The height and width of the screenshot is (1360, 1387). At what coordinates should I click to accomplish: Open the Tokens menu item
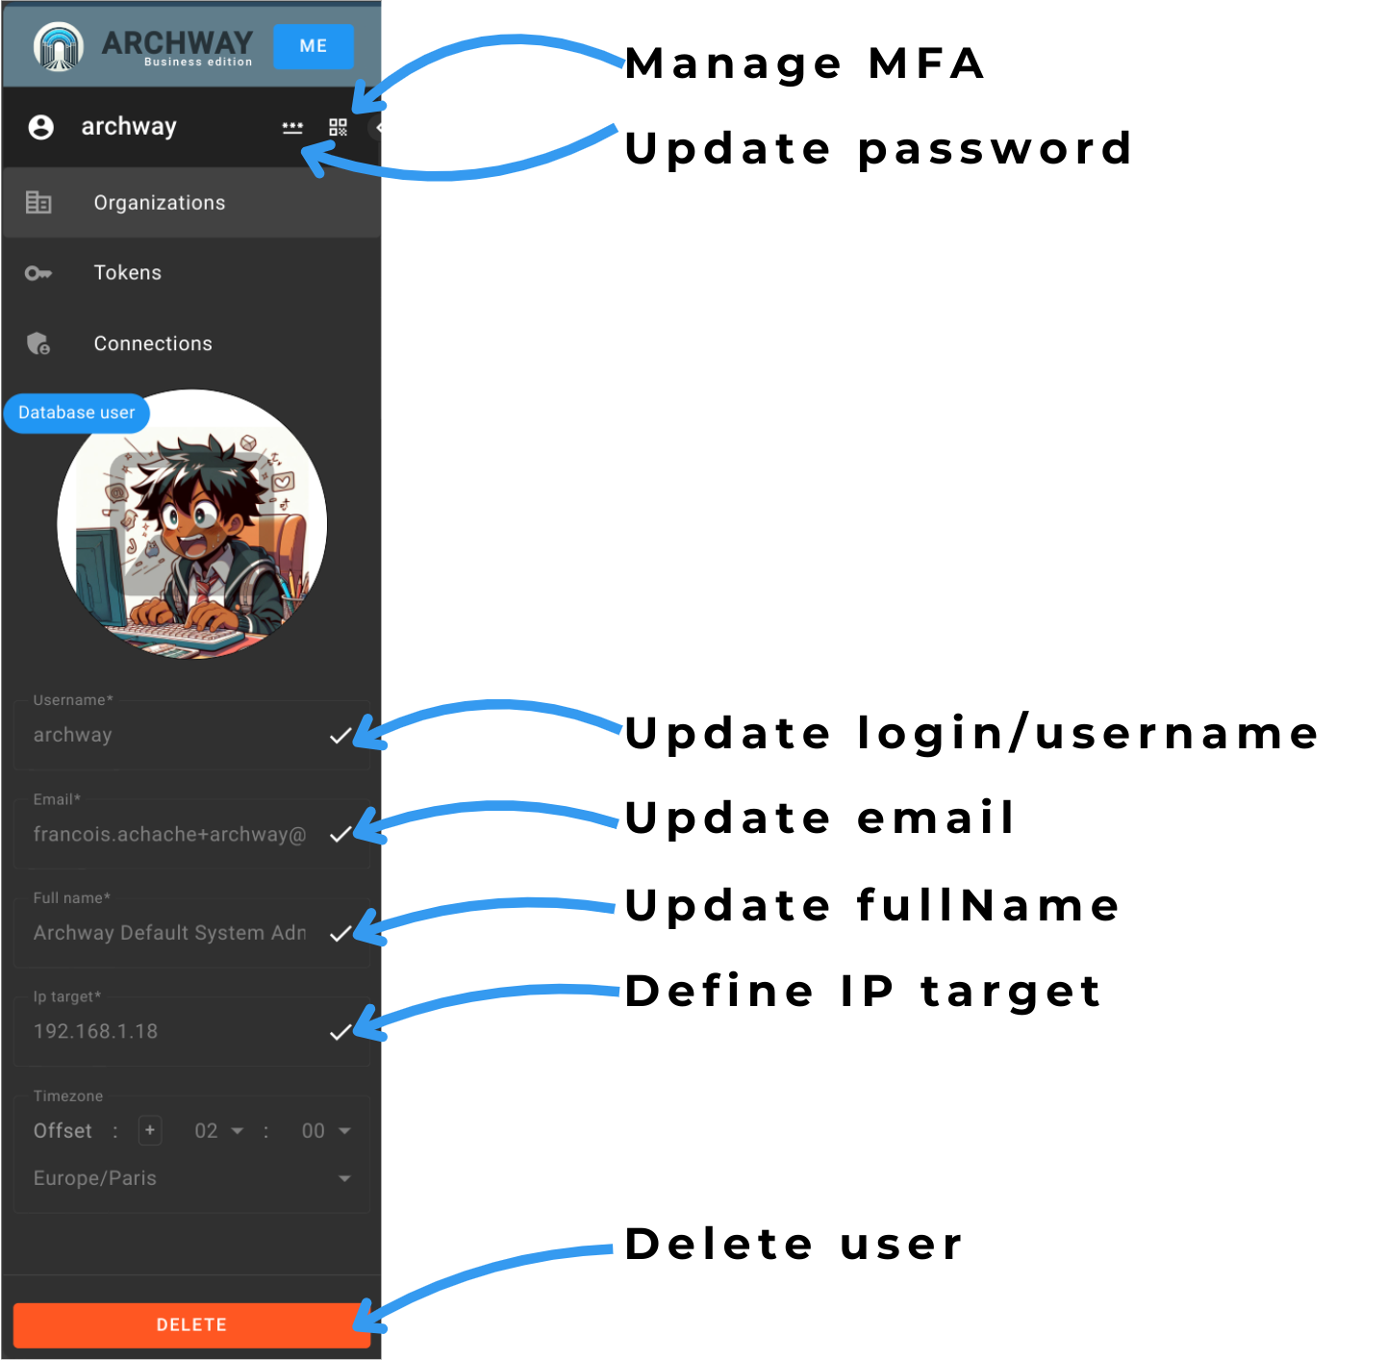coord(191,273)
